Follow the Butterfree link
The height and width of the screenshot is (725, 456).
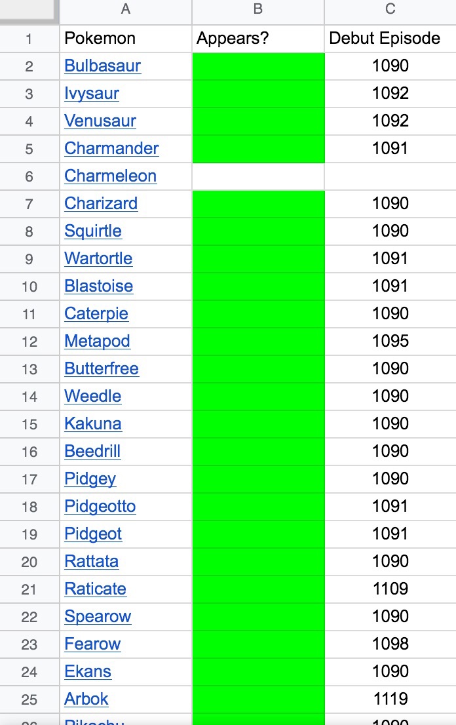click(102, 369)
